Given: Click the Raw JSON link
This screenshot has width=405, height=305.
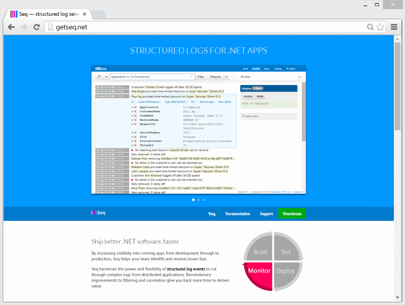Looking at the screenshot, I should coord(225,102).
